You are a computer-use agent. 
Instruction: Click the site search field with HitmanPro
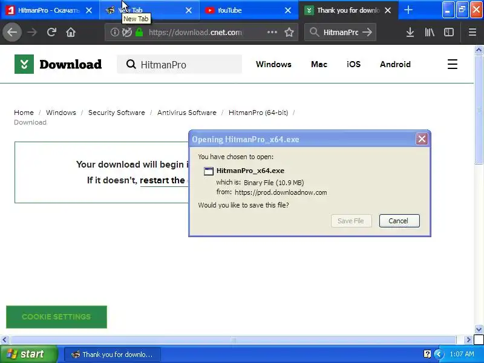179,64
